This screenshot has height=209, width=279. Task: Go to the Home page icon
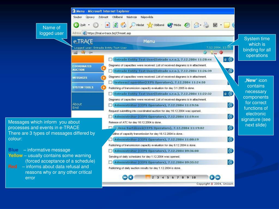123,25
